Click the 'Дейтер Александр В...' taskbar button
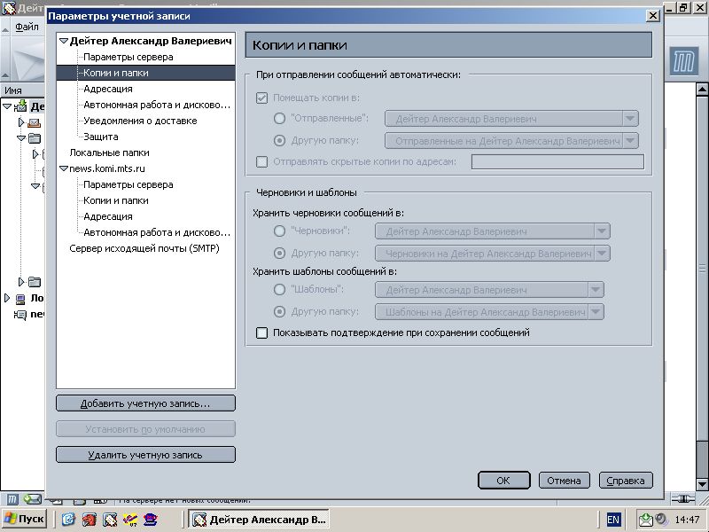The width and height of the screenshot is (709, 532). (259, 520)
